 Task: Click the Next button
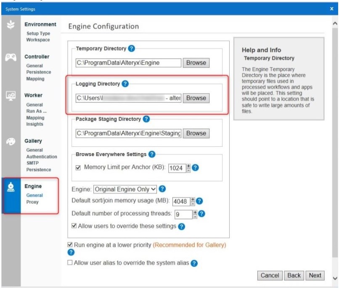click(315, 276)
